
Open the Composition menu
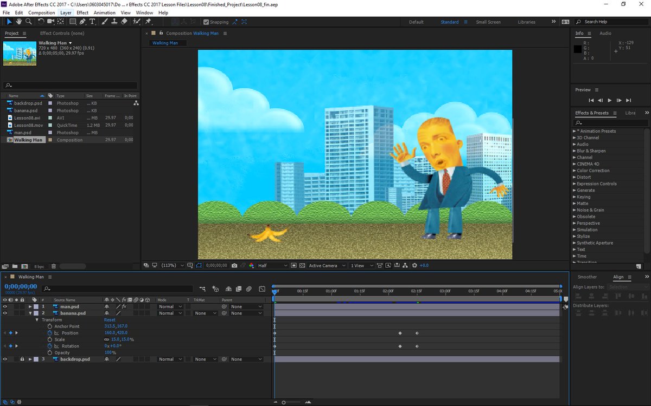coord(42,12)
